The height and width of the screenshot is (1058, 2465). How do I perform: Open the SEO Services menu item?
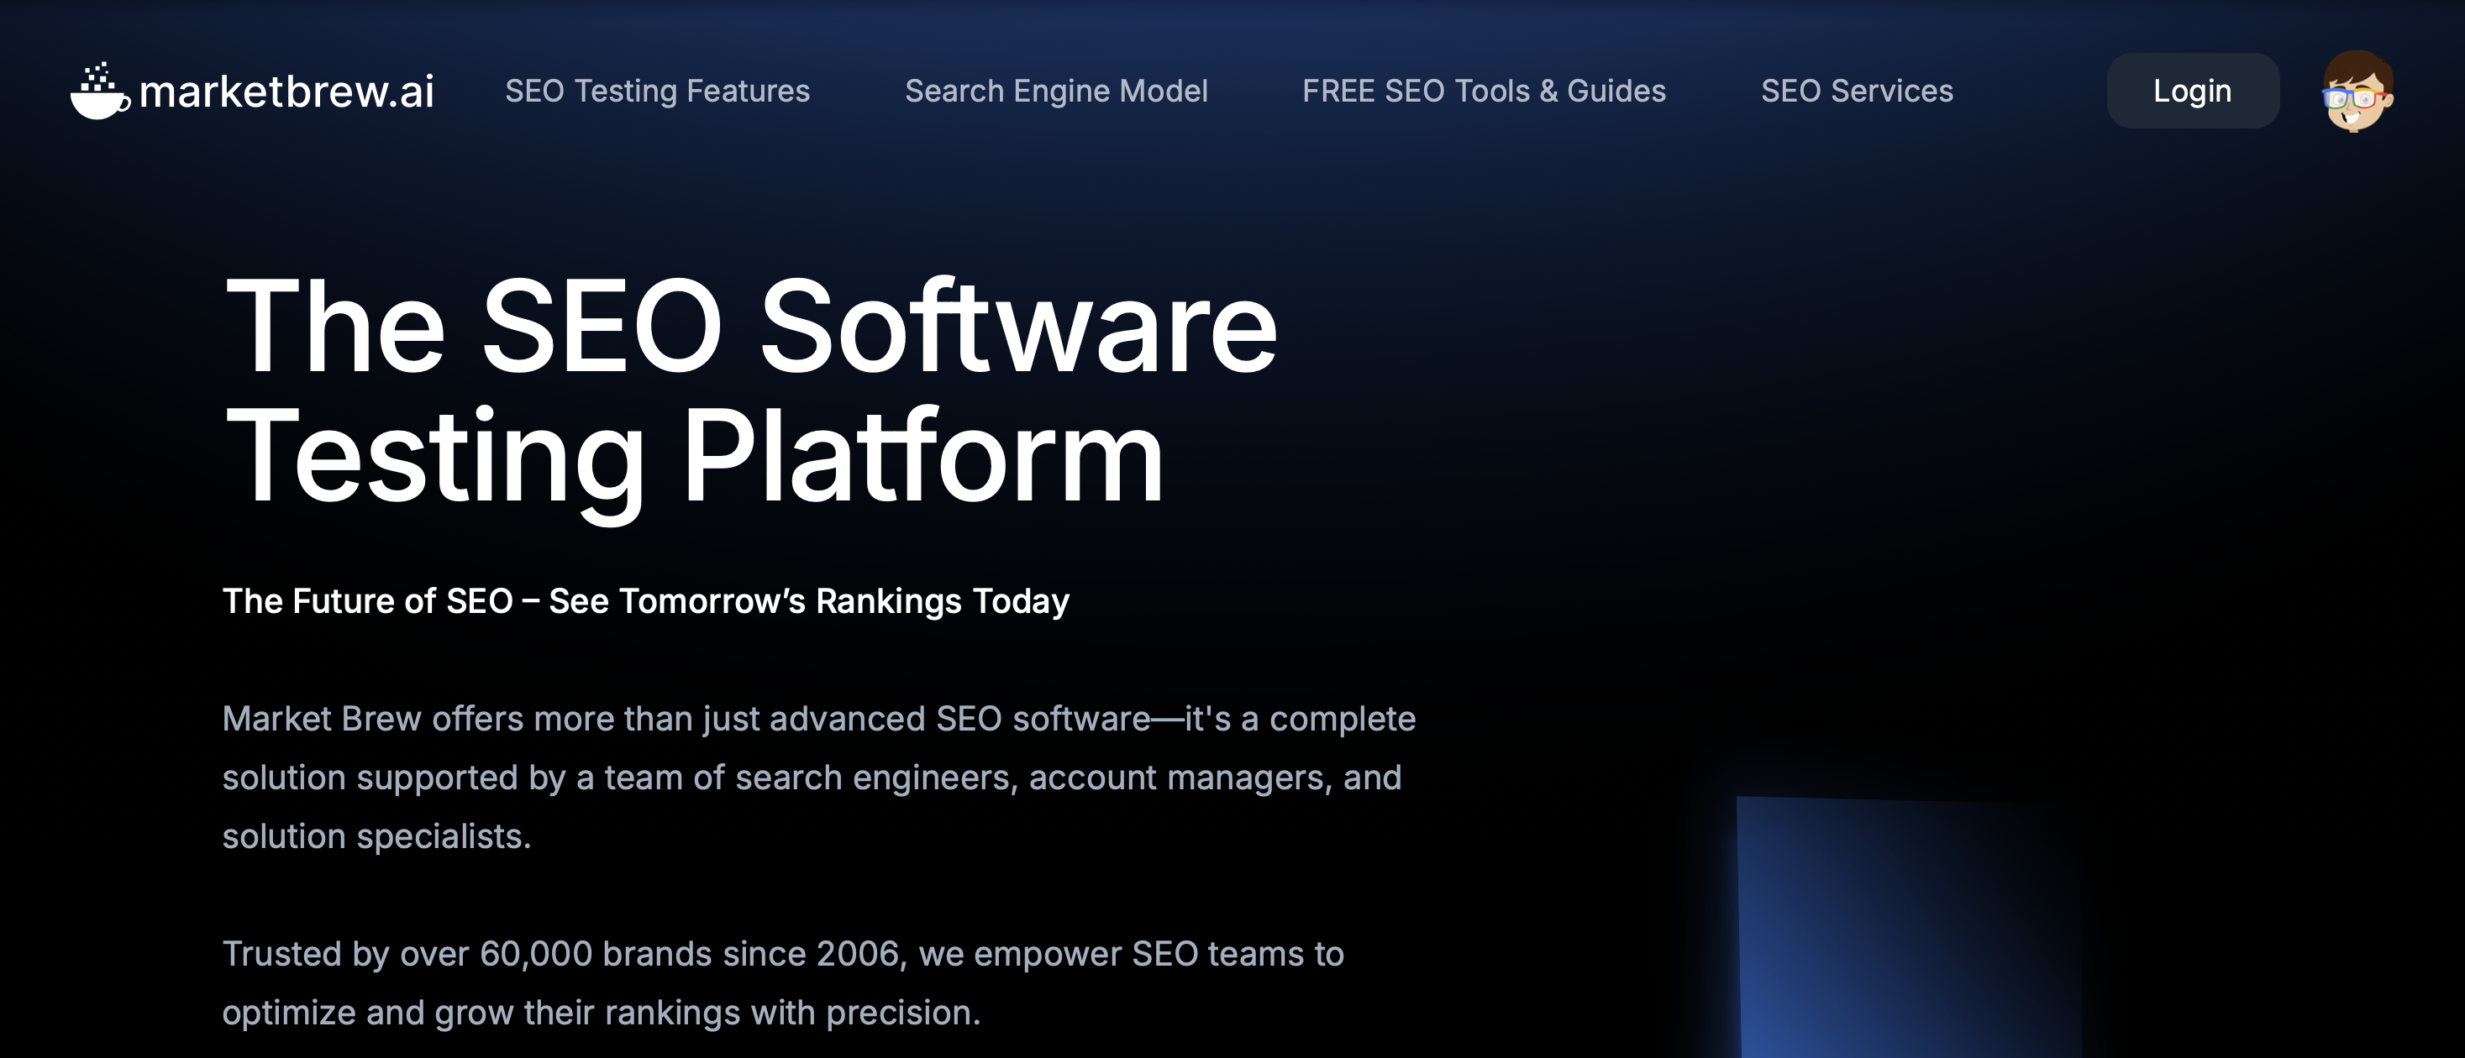[1857, 91]
